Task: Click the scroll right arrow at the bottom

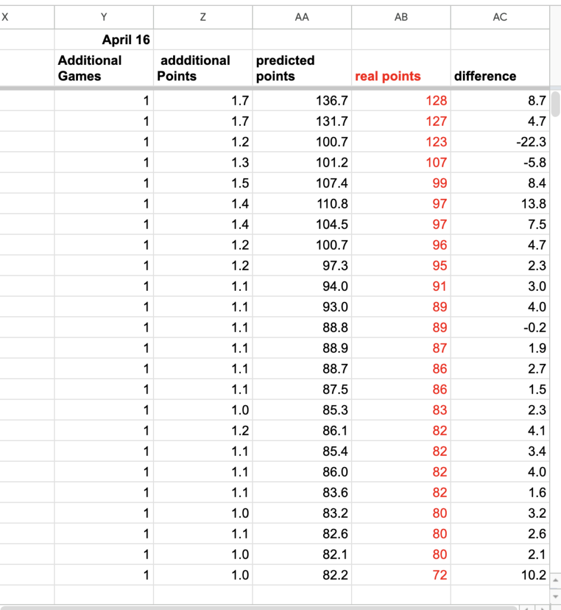Action: [542, 608]
